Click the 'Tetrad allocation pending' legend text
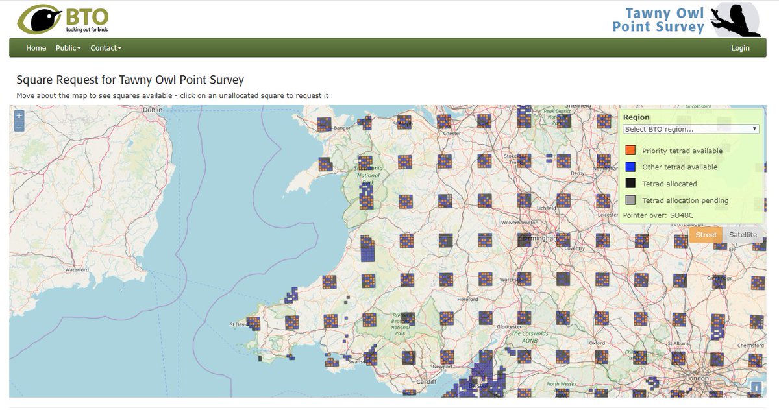Screen dimensions: 779x410 686,200
